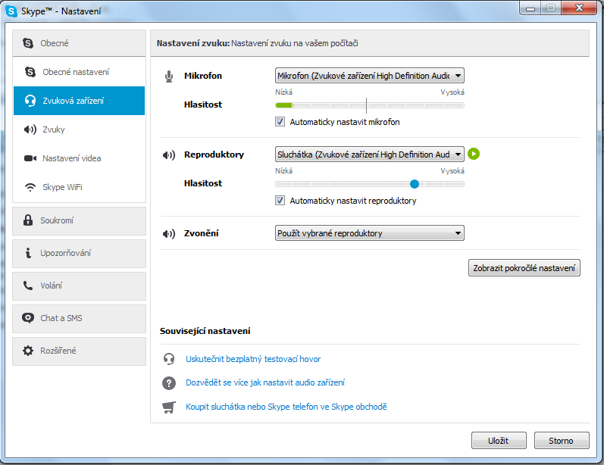Close the Skype Nastavení window

click(x=579, y=8)
